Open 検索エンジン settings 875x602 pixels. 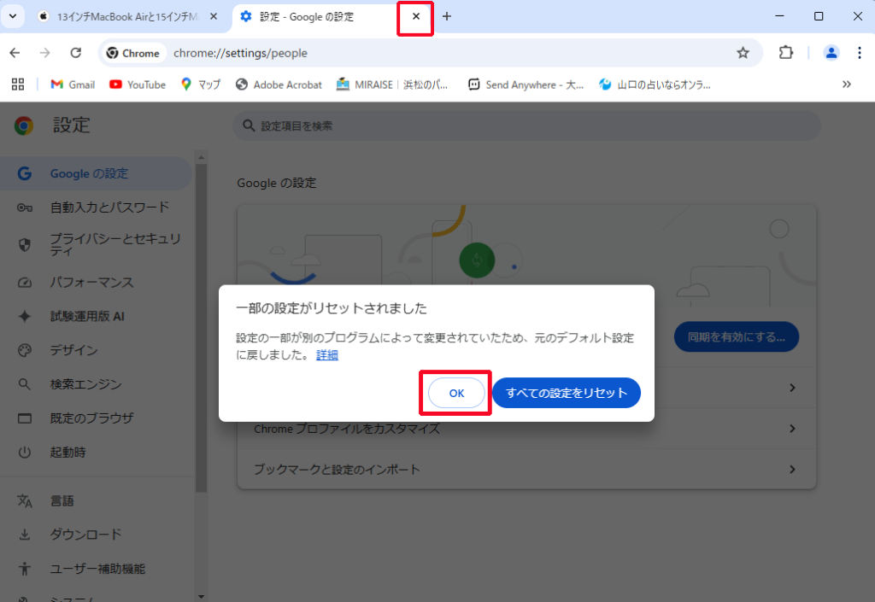(96, 384)
